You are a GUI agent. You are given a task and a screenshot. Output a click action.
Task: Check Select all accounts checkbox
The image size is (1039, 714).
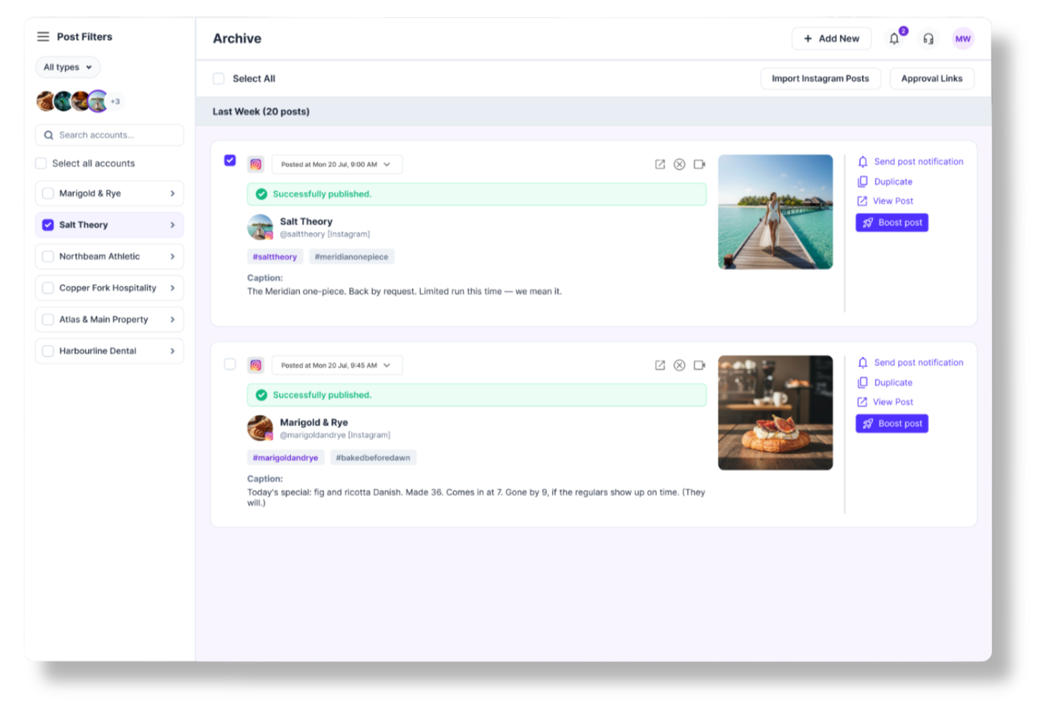[x=41, y=164]
